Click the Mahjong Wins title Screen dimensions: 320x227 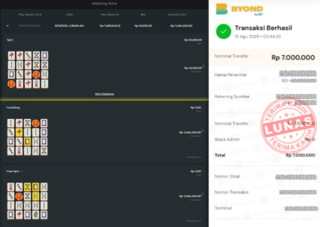click(x=104, y=3)
